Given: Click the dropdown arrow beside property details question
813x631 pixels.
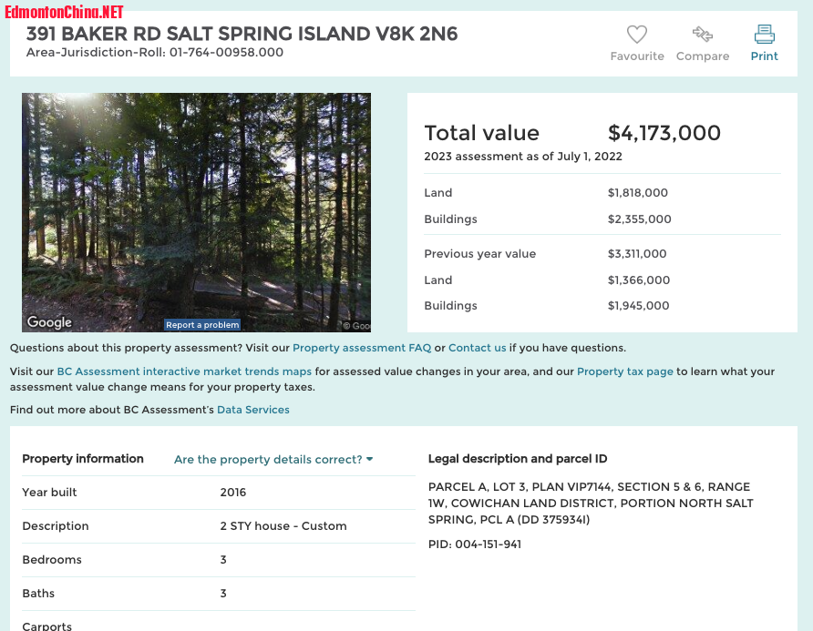Looking at the screenshot, I should click(370, 460).
